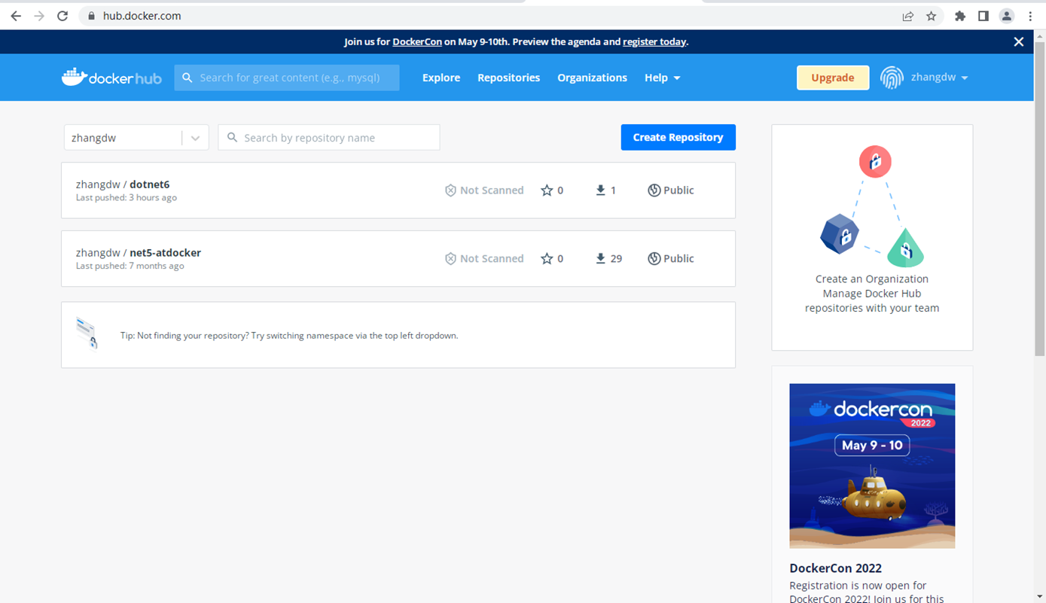Click the browser back arrow
The image size is (1046, 603).
[16, 16]
